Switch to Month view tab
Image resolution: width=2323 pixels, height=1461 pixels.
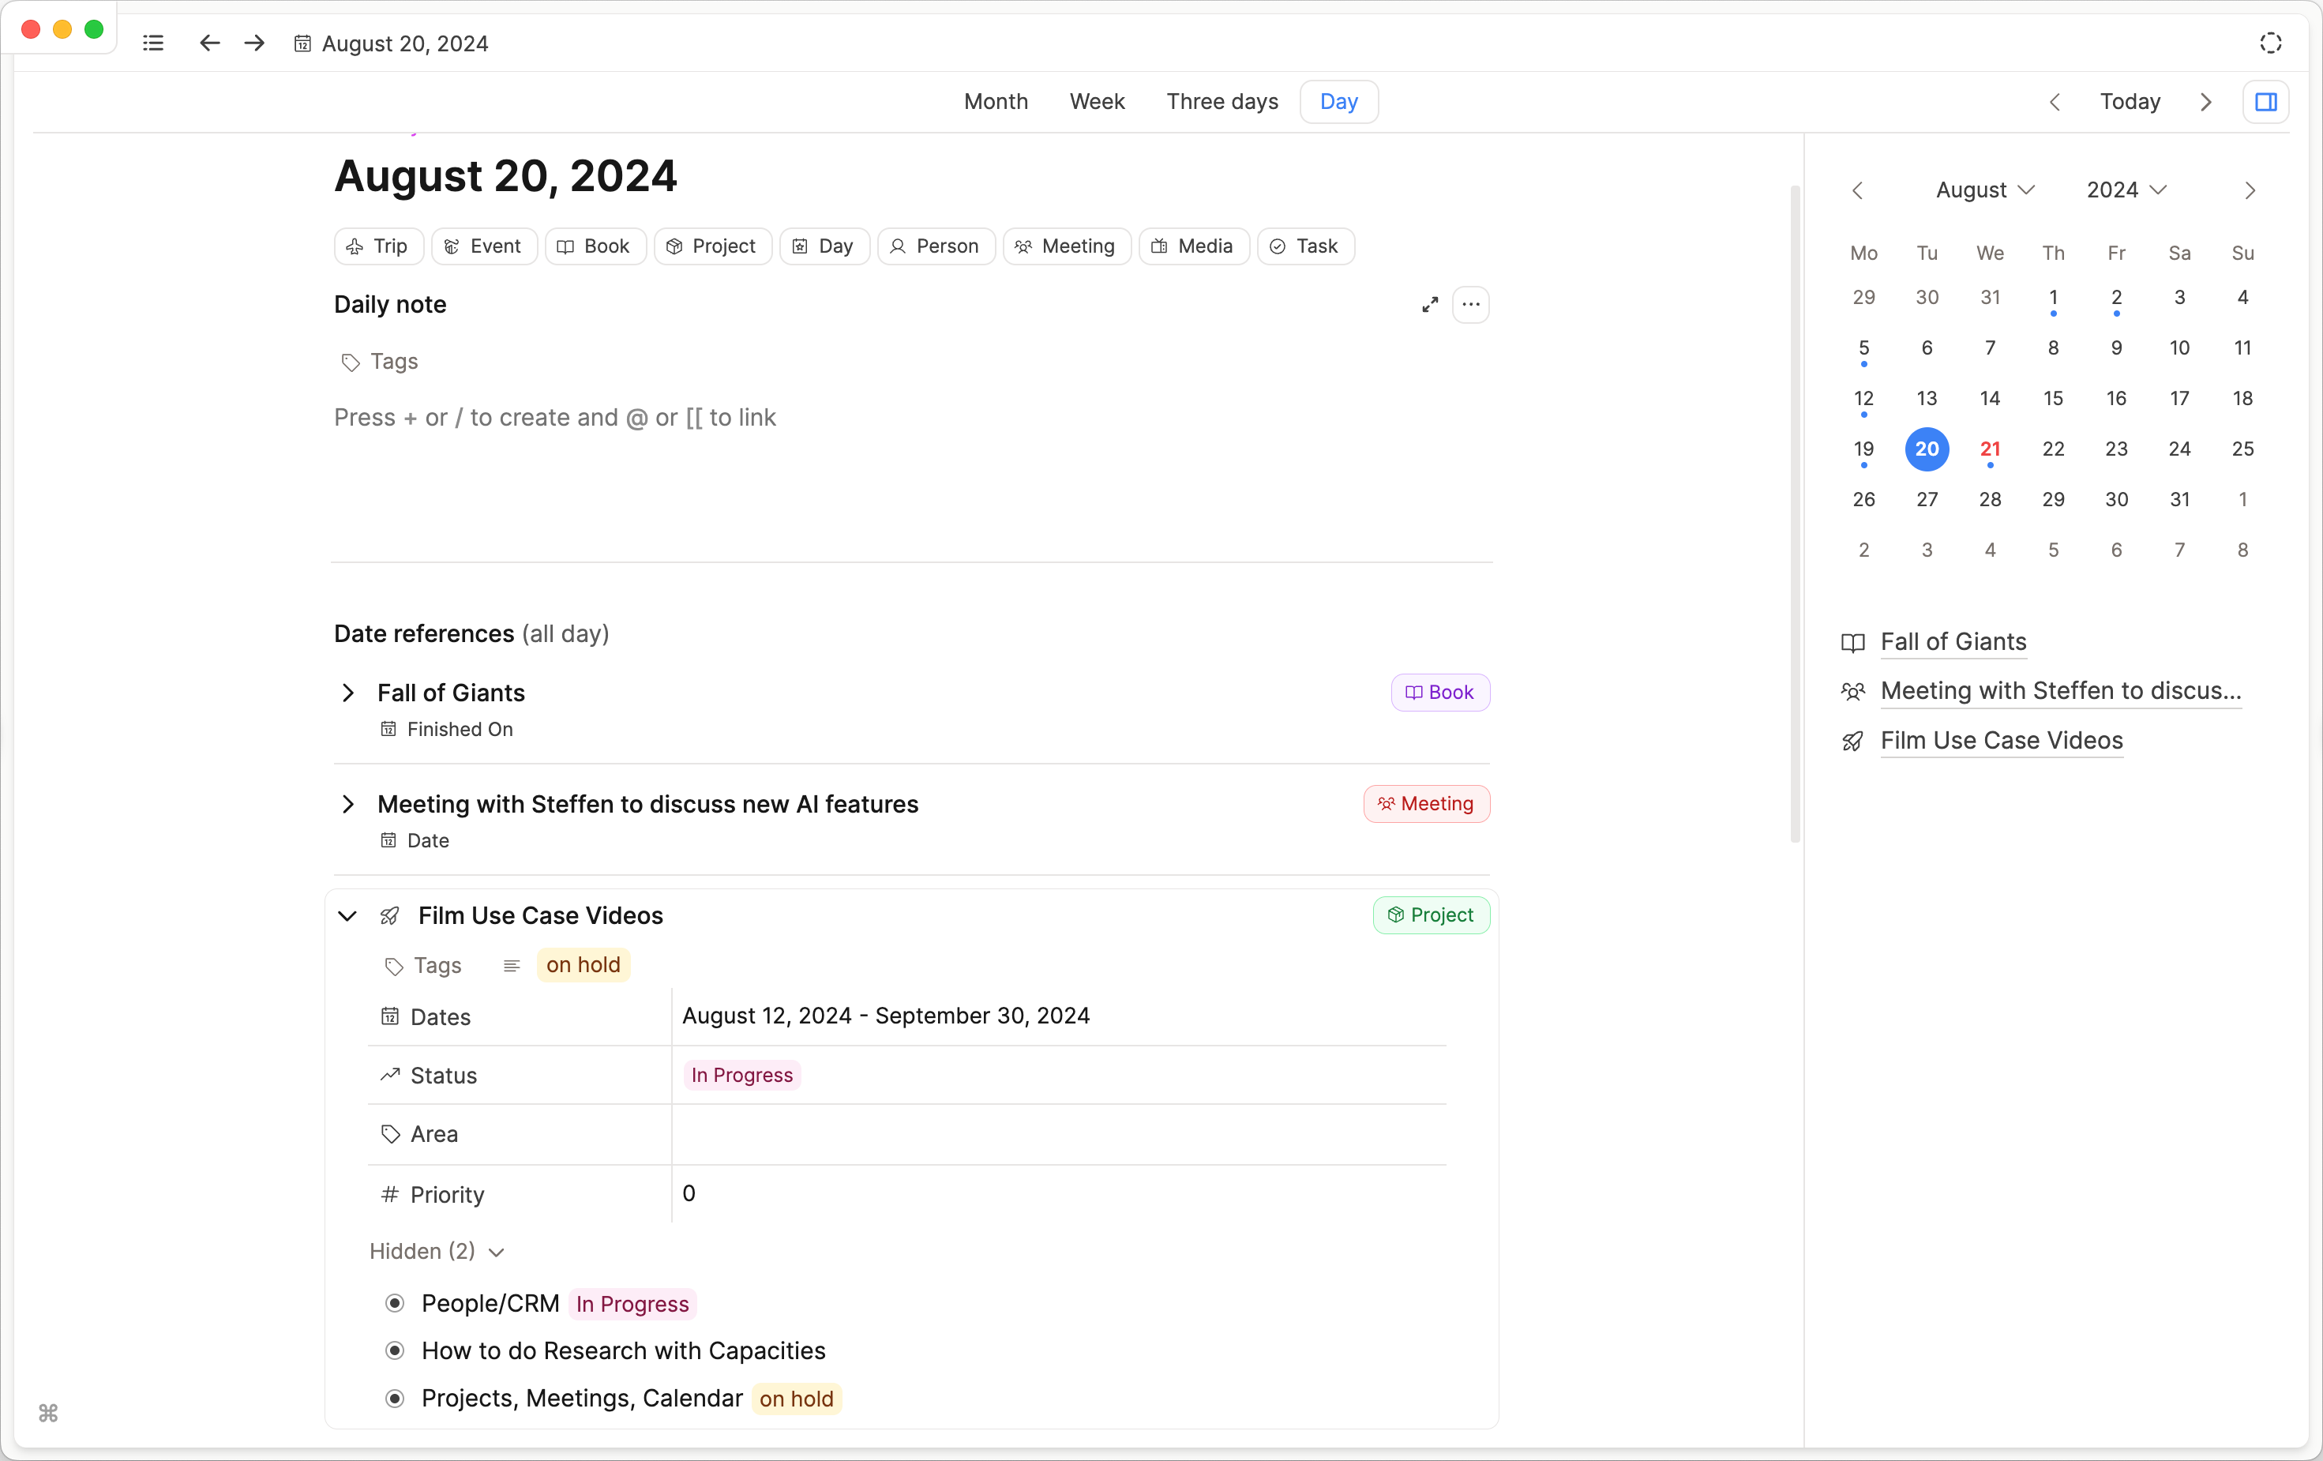(x=996, y=101)
